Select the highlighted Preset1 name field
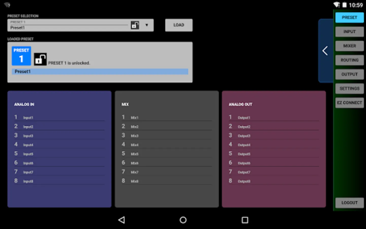 (x=100, y=71)
